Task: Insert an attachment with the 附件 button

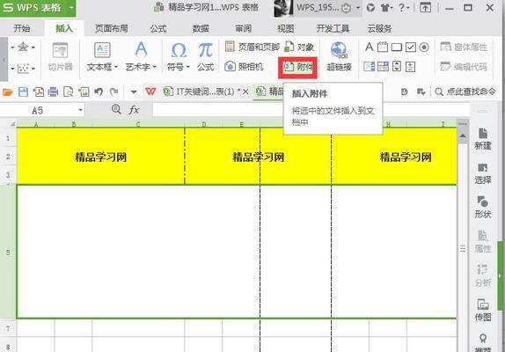Action: coord(298,67)
